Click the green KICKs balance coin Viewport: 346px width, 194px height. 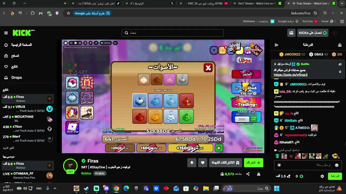pos(301,176)
